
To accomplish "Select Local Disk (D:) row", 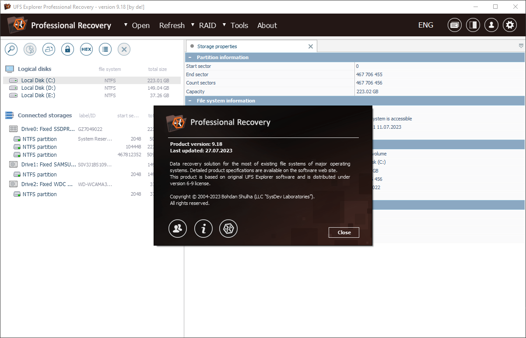I will pyautogui.click(x=92, y=88).
